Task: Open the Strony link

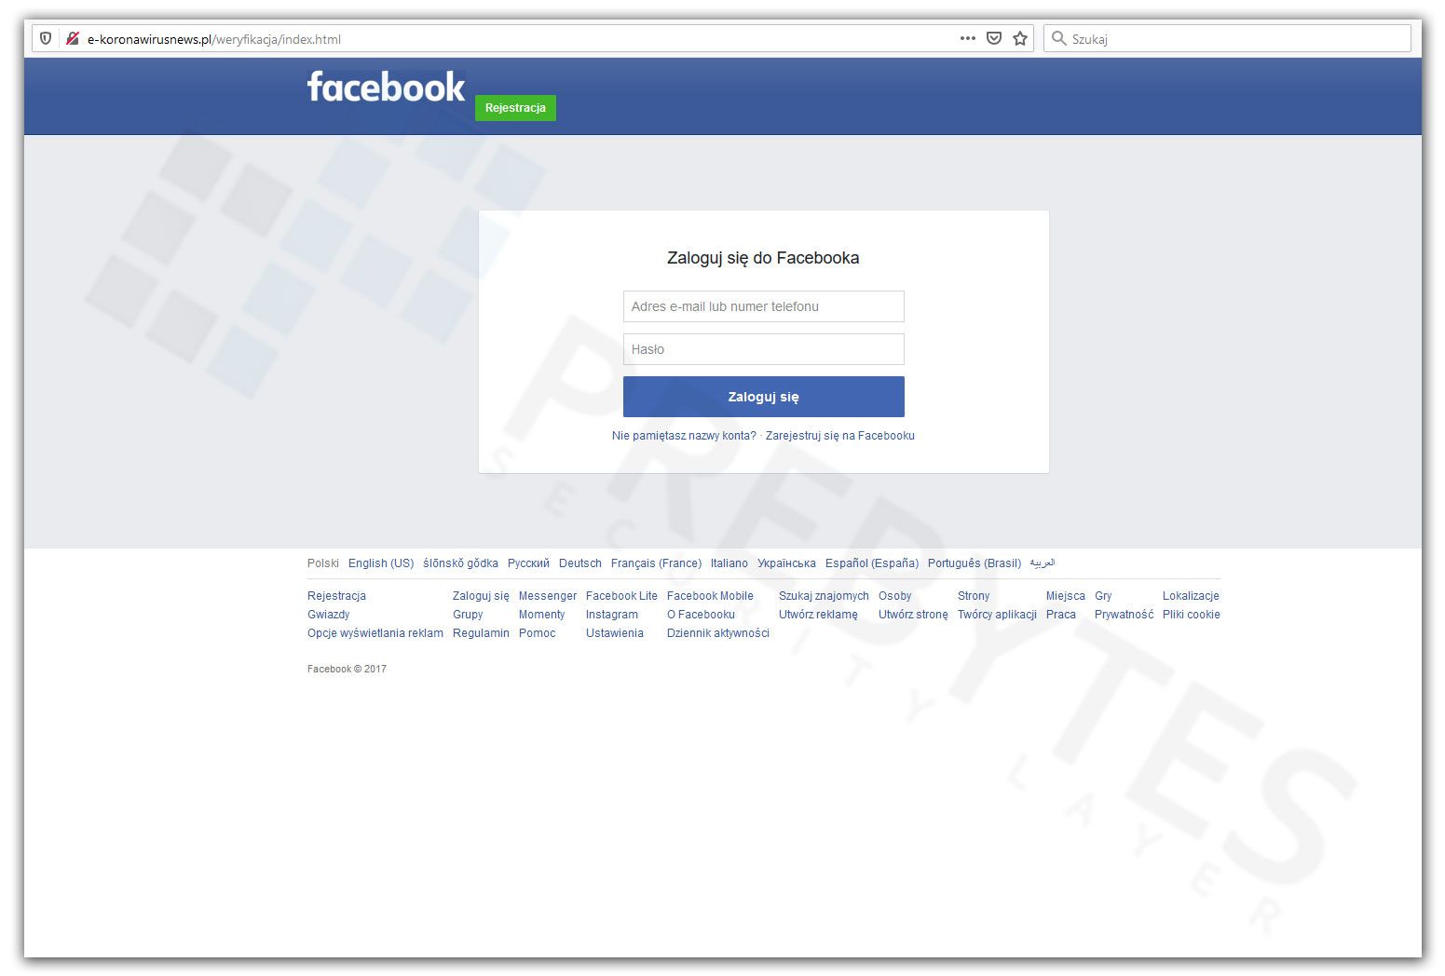Action: 974,596
